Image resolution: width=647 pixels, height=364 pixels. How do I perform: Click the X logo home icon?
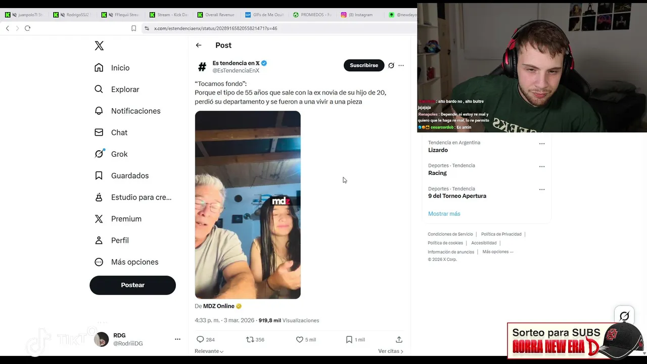(x=99, y=46)
